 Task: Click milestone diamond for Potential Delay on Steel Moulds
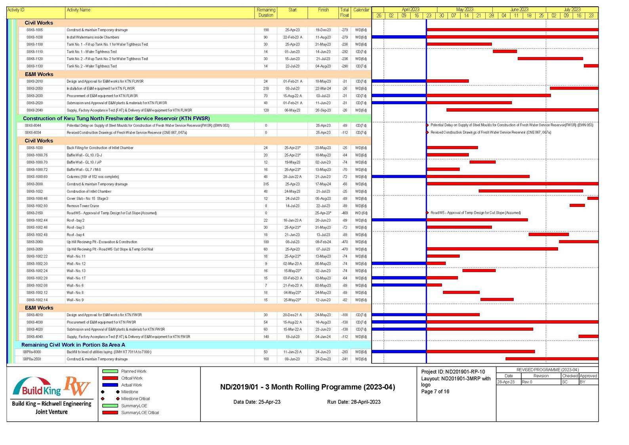427,125
